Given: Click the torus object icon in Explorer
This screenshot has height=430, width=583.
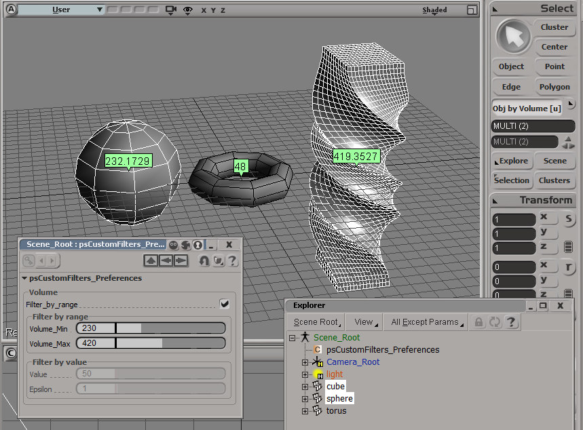Looking at the screenshot, I should tap(317, 411).
